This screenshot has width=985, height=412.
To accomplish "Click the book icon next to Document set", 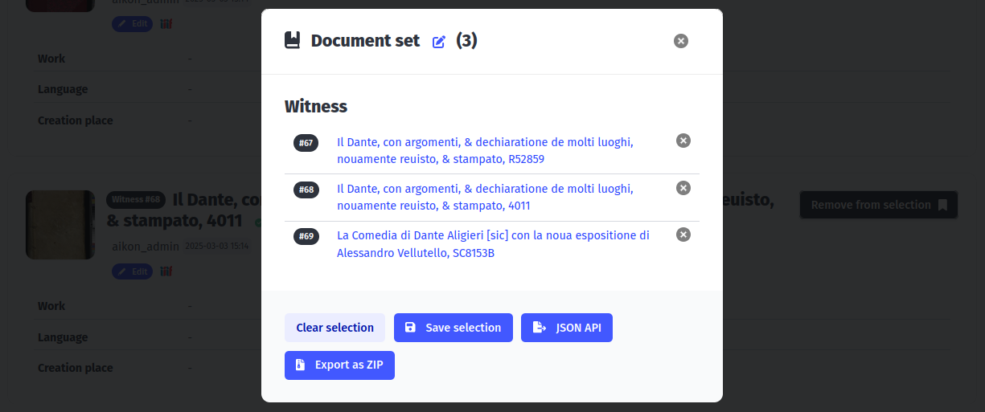I will (x=293, y=41).
